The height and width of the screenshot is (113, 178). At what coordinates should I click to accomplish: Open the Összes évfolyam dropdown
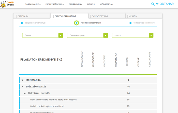tap(87, 35)
